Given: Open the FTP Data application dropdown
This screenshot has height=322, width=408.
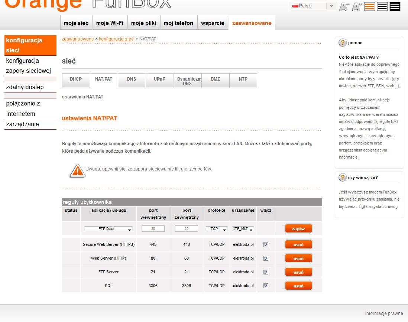Looking at the screenshot, I should (x=108, y=229).
